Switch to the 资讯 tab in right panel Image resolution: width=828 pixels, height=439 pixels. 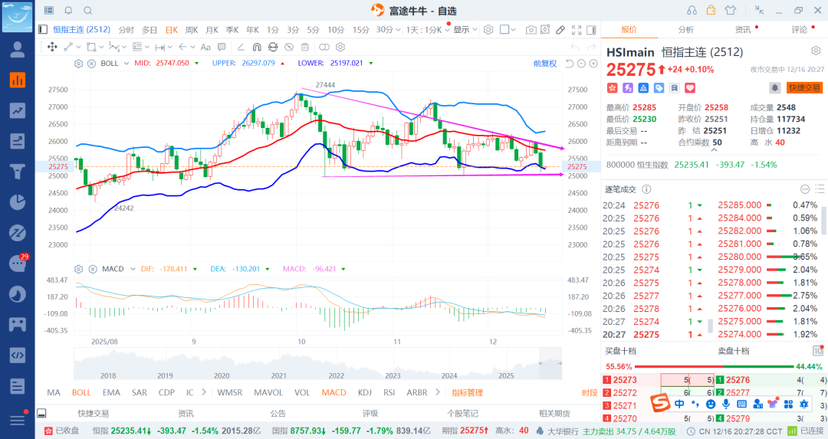pos(742,30)
